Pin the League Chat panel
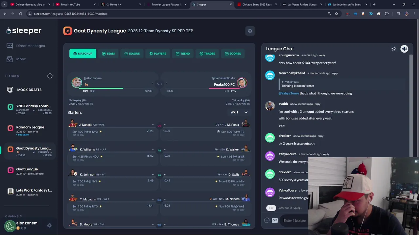This screenshot has height=235, width=419. (x=393, y=49)
